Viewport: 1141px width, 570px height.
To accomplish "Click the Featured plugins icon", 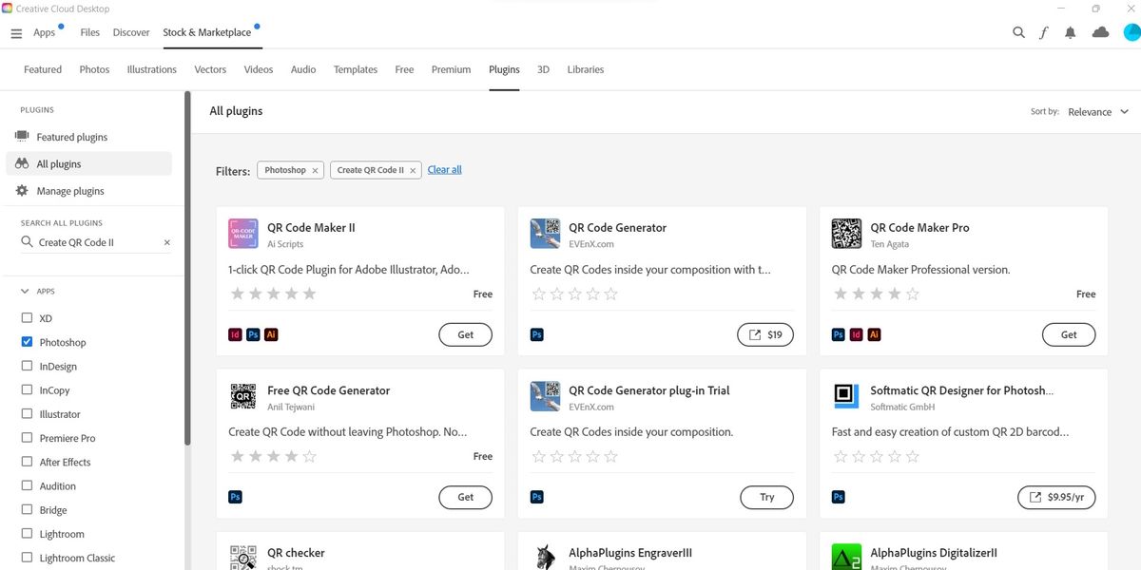I will 22,137.
